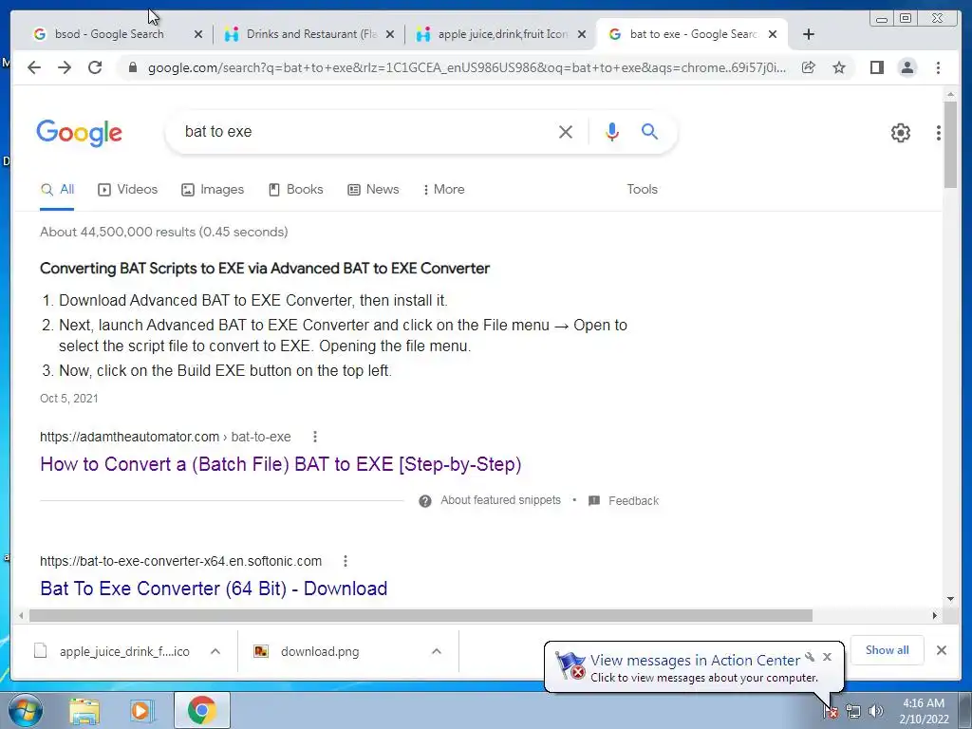
Task: Open the volume speaker tray icon
Action: pyautogui.click(x=876, y=712)
